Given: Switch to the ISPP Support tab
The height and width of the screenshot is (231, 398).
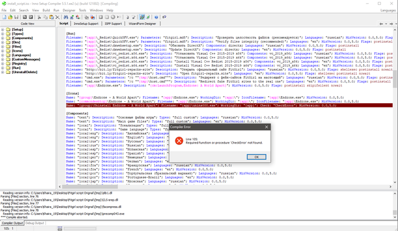Looking at the screenshot, I should [113, 24].
